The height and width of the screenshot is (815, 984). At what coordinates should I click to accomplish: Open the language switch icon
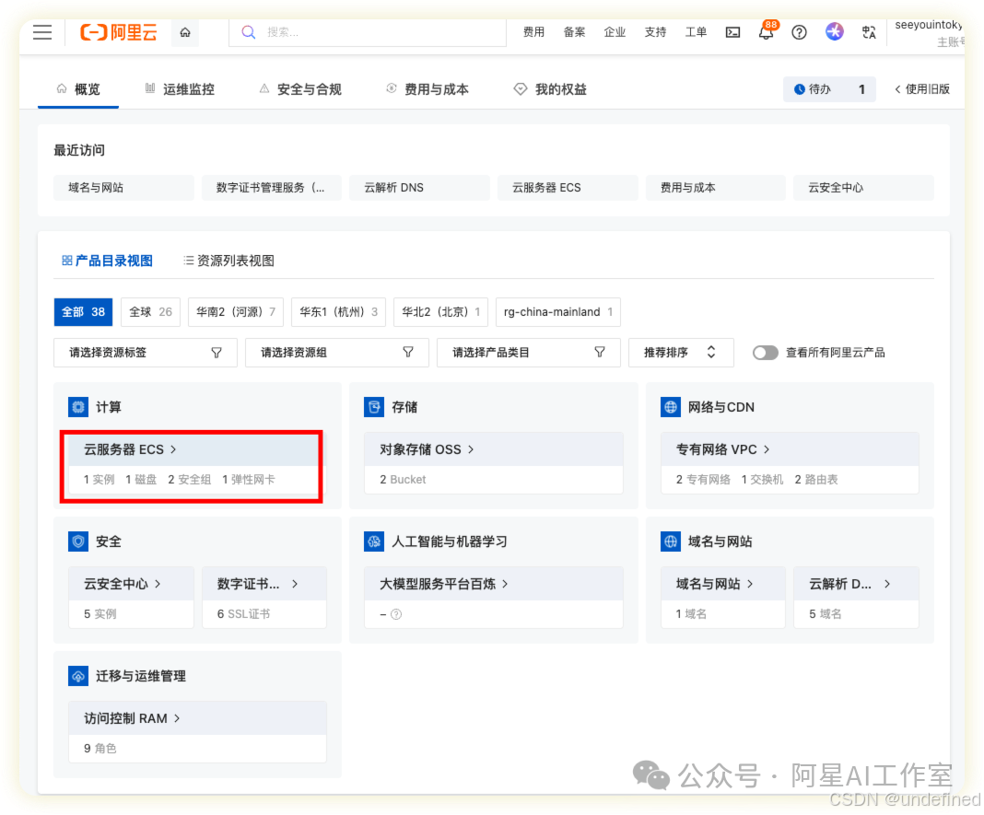pyautogui.click(x=869, y=32)
